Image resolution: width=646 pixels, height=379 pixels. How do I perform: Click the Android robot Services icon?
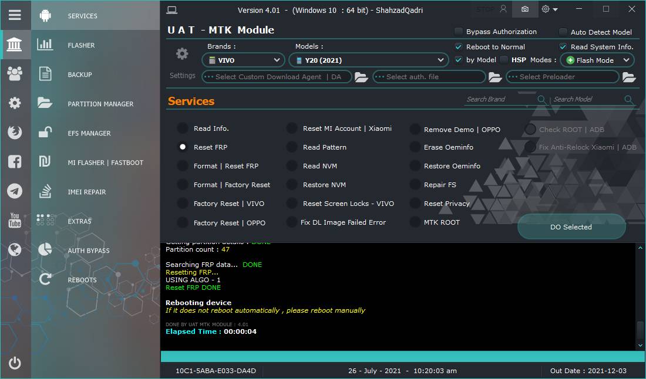[45, 16]
